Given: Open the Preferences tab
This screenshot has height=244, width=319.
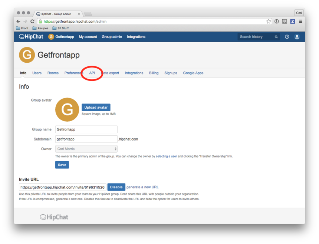Looking at the screenshot, I should click(74, 73).
